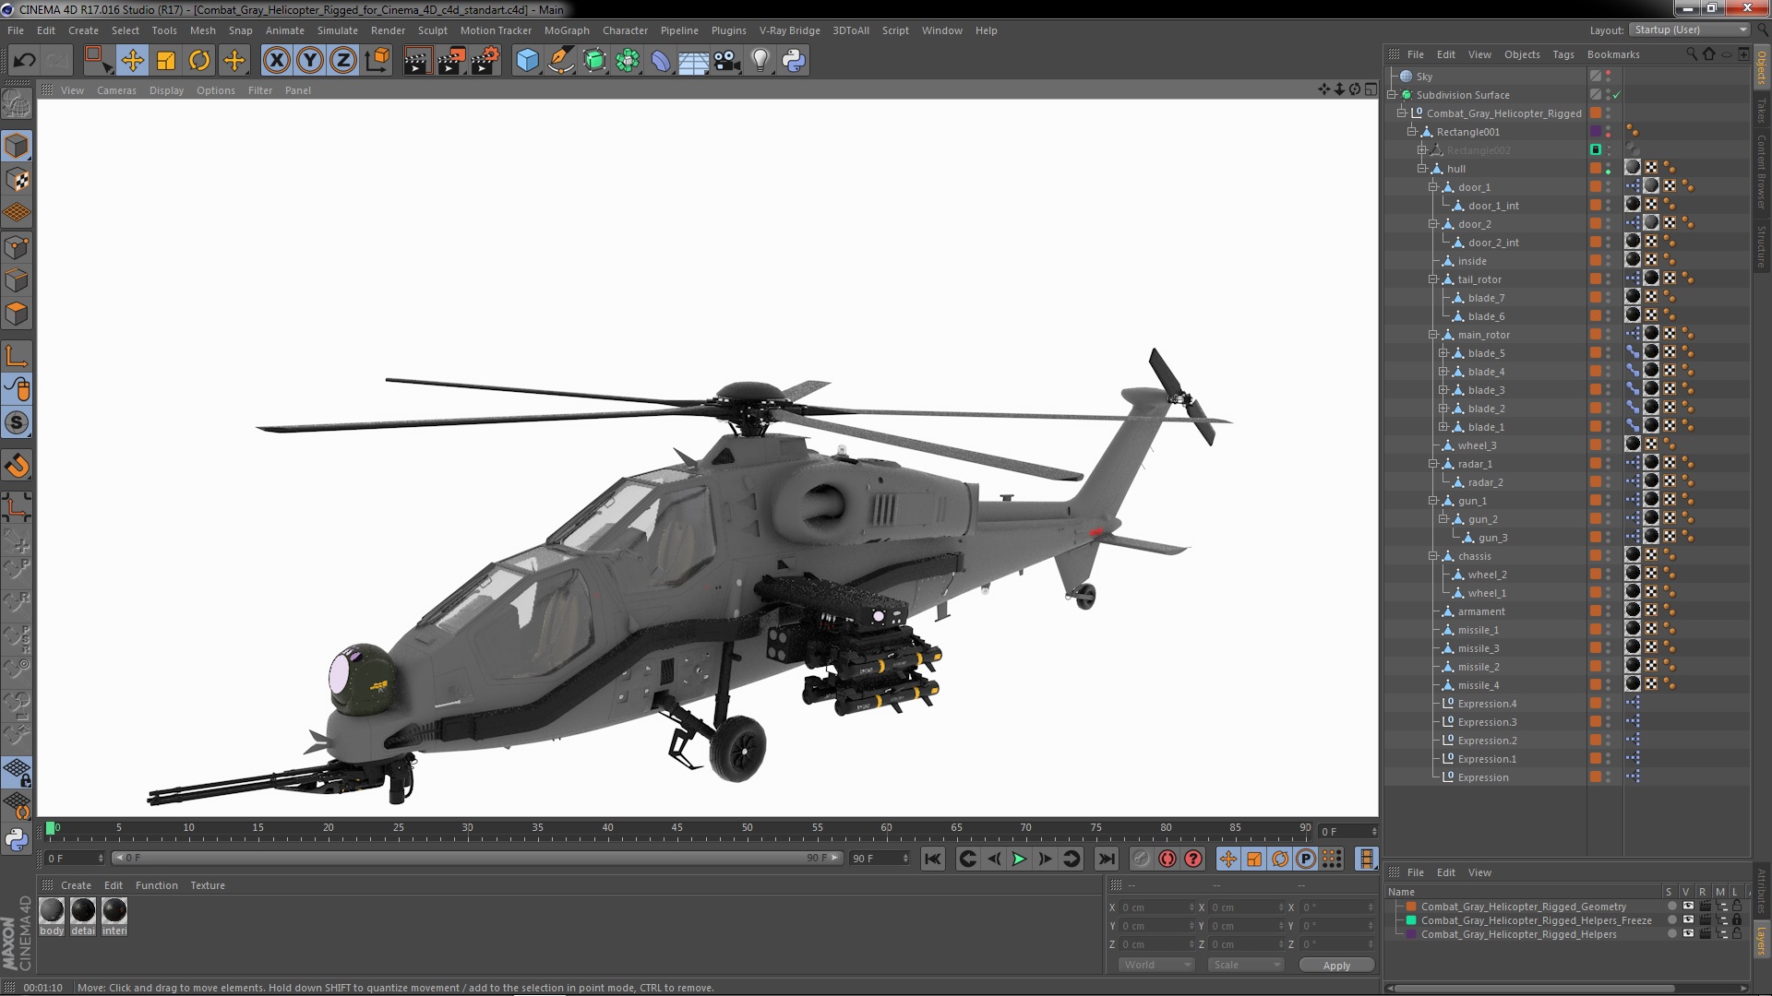The height and width of the screenshot is (996, 1772).
Task: Click the MoGraph menu item
Action: [566, 30]
